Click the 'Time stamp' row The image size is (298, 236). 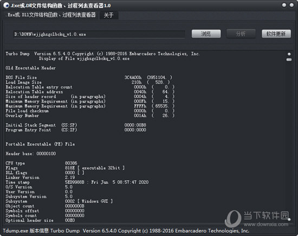(77, 182)
